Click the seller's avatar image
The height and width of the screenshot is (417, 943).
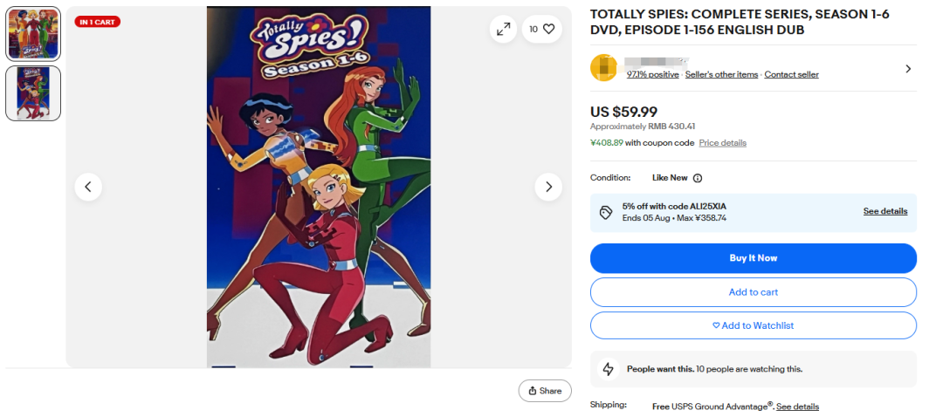click(604, 68)
